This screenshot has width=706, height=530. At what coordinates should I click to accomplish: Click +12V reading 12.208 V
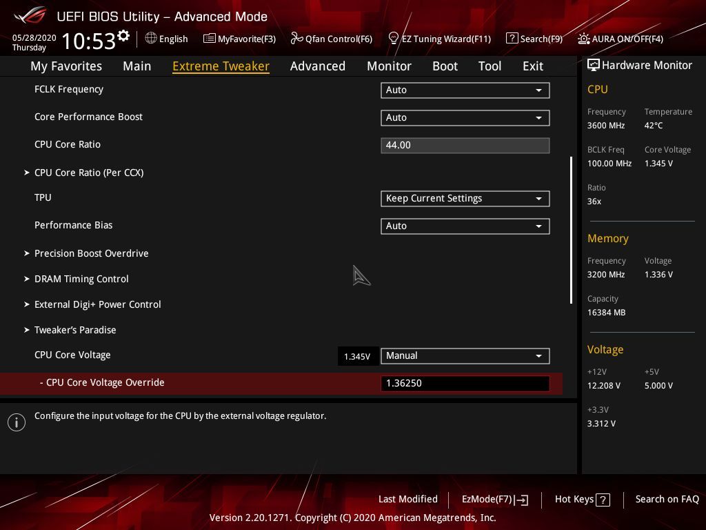(604, 386)
